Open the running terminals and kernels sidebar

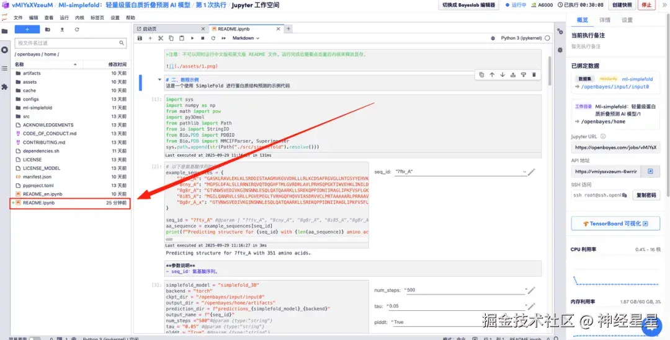pyautogui.click(x=5, y=50)
